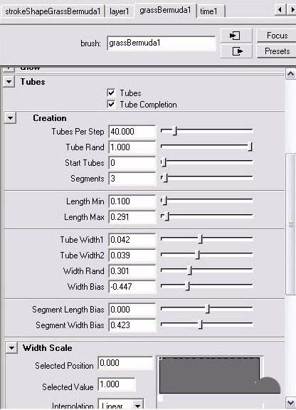This screenshot has height=410, width=296.
Task: Collapse the Creation subsection
Action: click(11, 118)
